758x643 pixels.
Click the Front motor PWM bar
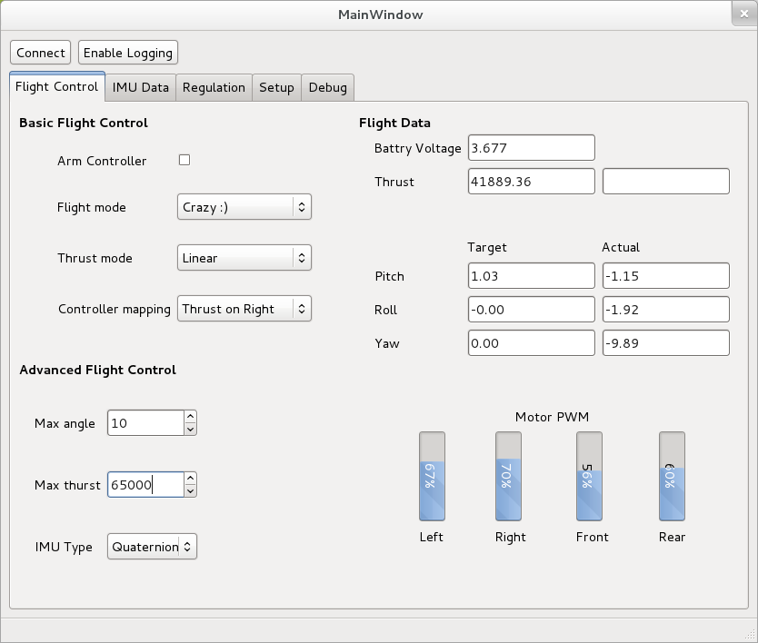[x=589, y=476]
